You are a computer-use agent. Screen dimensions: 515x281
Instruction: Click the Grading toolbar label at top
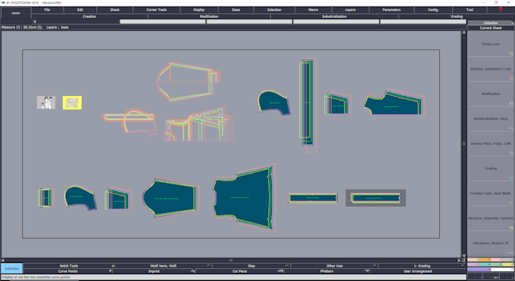[457, 17]
